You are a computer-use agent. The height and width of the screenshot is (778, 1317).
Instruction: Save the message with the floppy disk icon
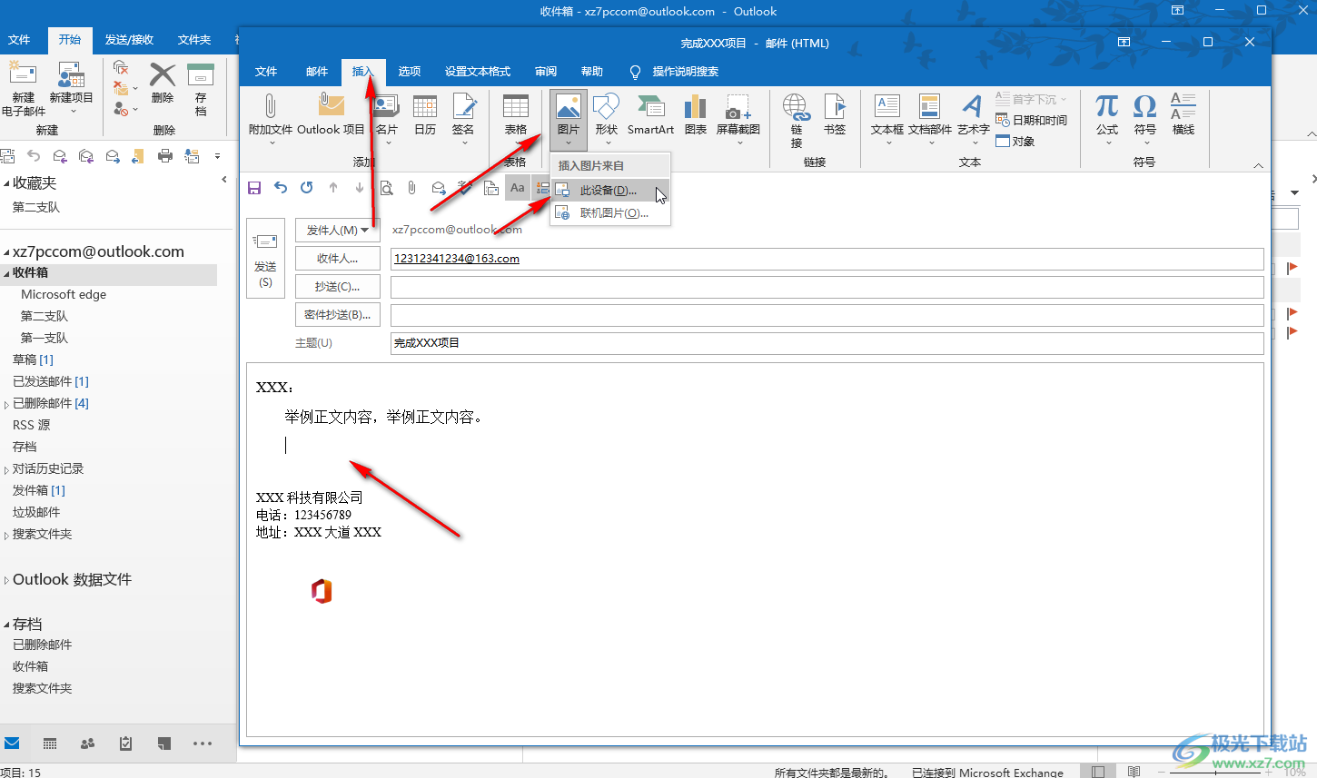[x=254, y=188]
